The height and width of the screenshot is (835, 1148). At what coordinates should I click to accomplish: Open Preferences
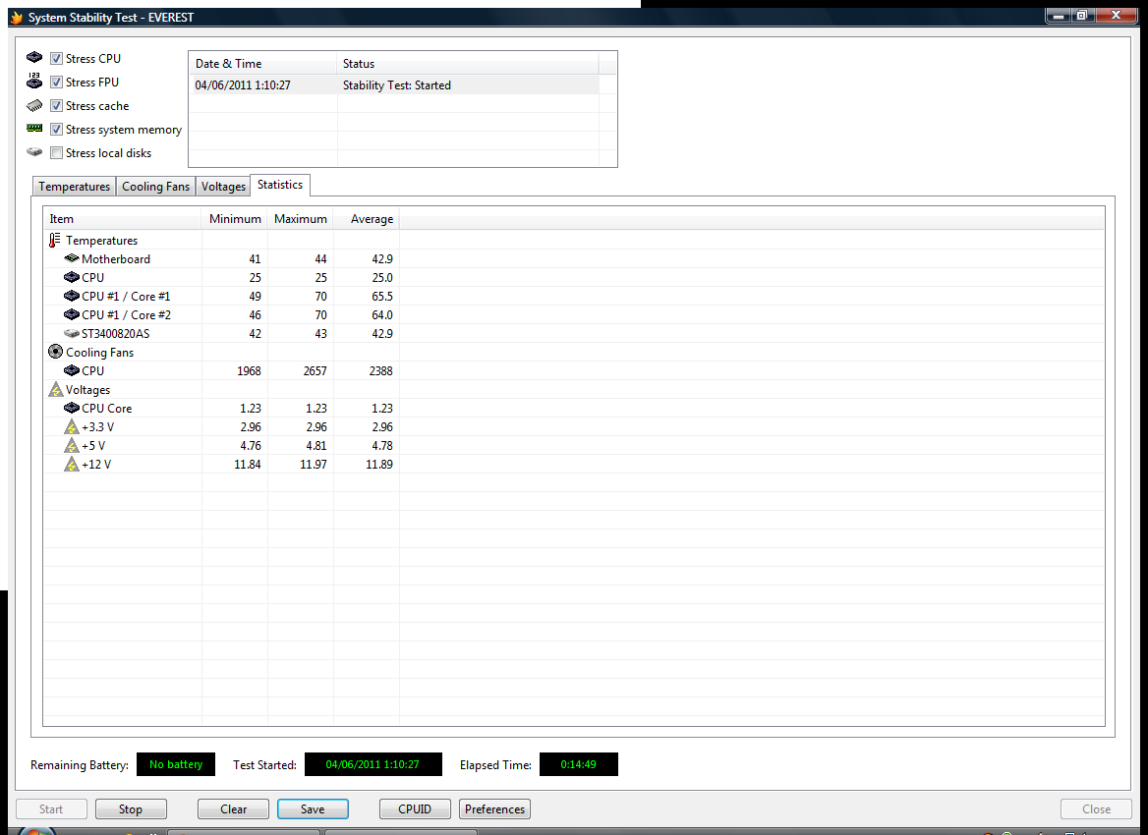click(494, 808)
